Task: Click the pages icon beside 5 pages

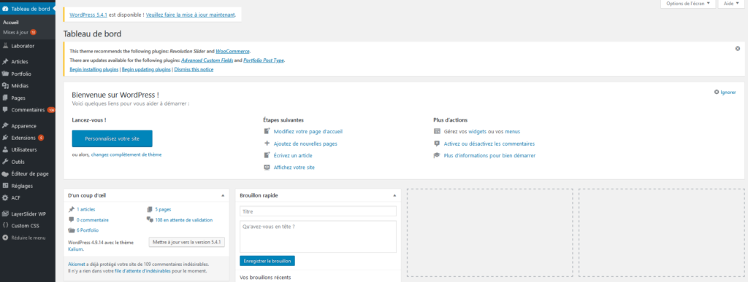Action: [x=150, y=208]
